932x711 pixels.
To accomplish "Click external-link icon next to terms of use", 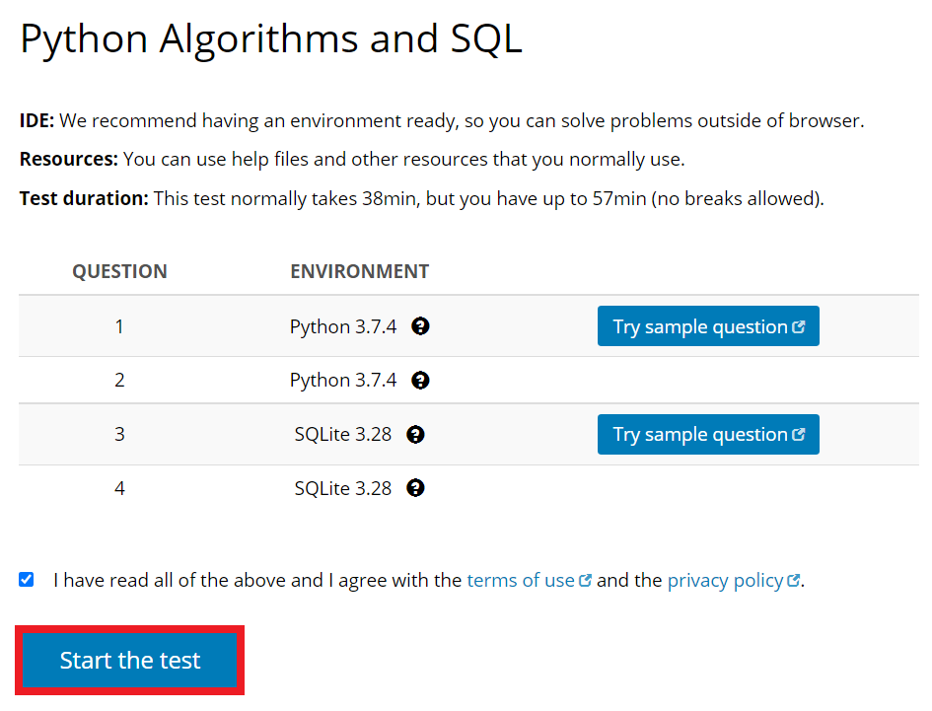I will point(585,580).
